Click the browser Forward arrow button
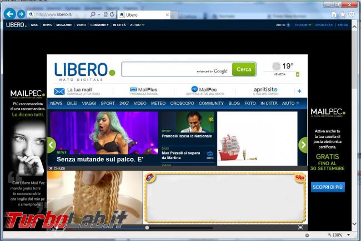This screenshot has width=361, height=241. (x=21, y=14)
